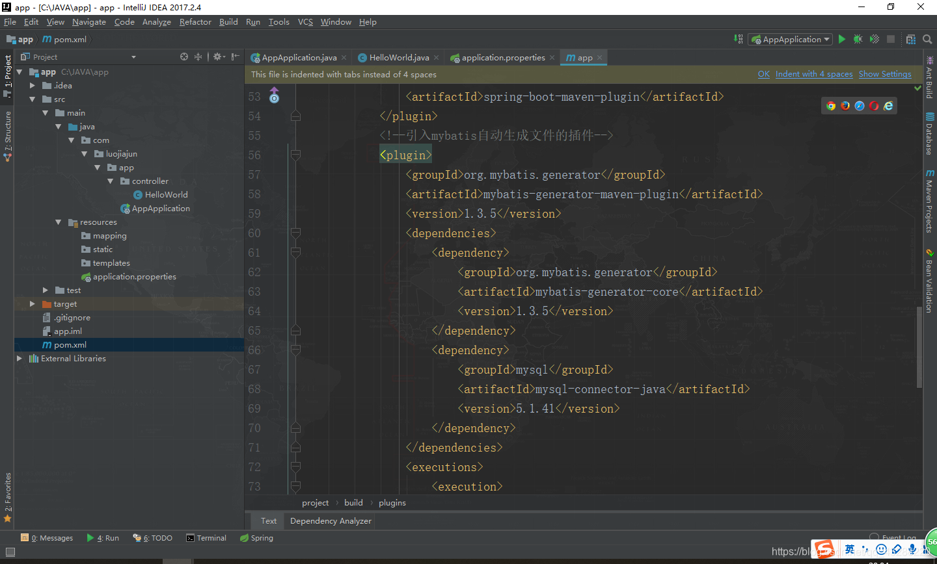Close the AppApplication.java tab

[x=344, y=58]
